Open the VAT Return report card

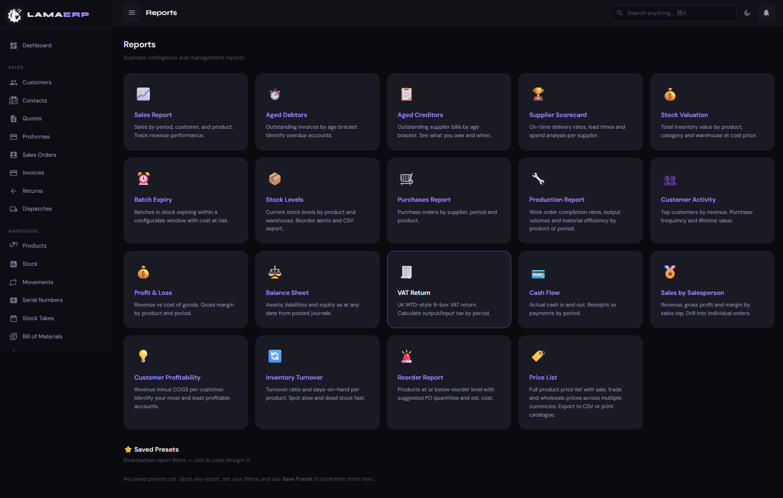click(449, 289)
